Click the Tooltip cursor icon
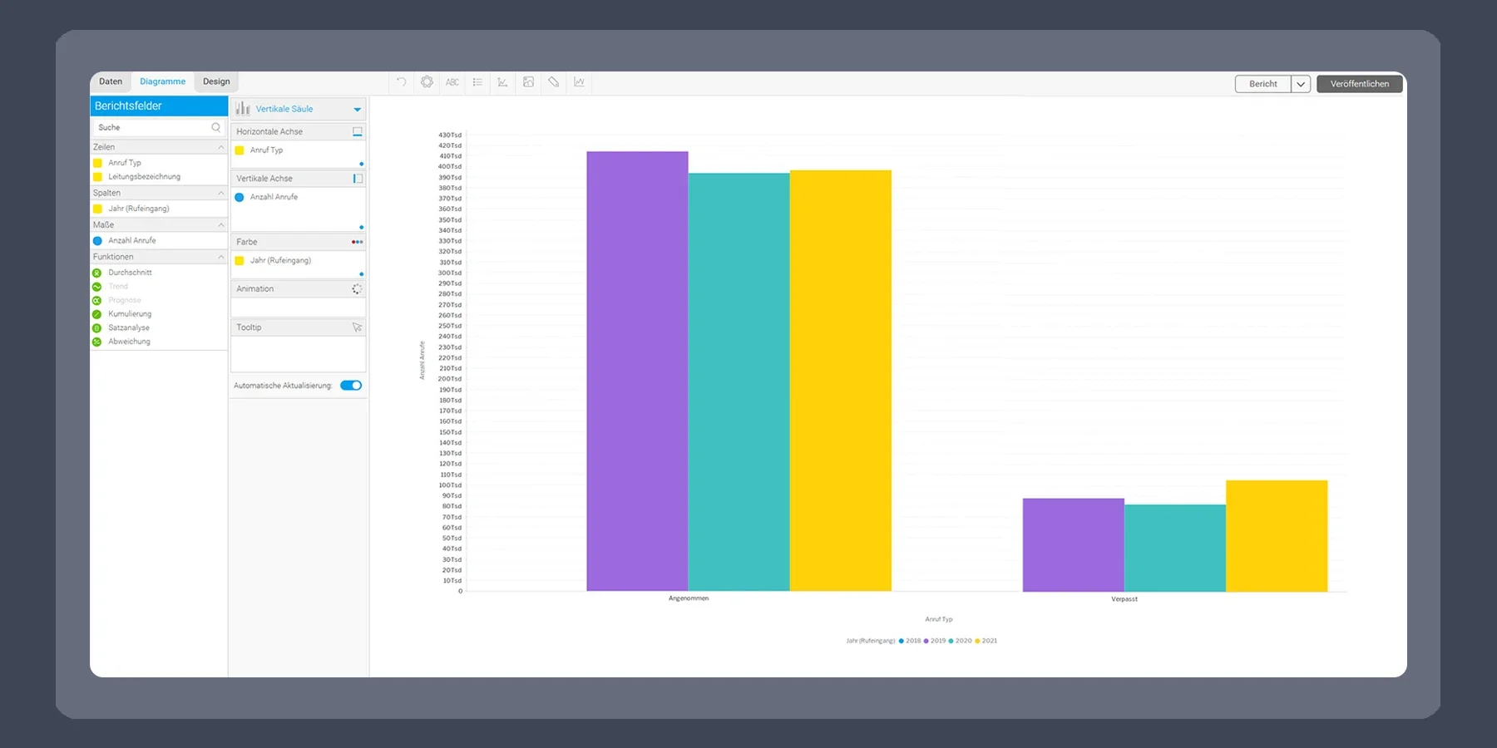 coord(357,327)
